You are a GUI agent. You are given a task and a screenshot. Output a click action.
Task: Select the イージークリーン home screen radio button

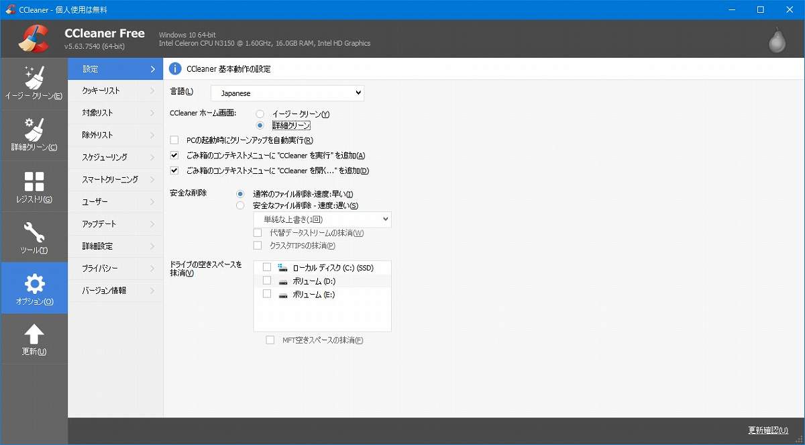(x=260, y=114)
